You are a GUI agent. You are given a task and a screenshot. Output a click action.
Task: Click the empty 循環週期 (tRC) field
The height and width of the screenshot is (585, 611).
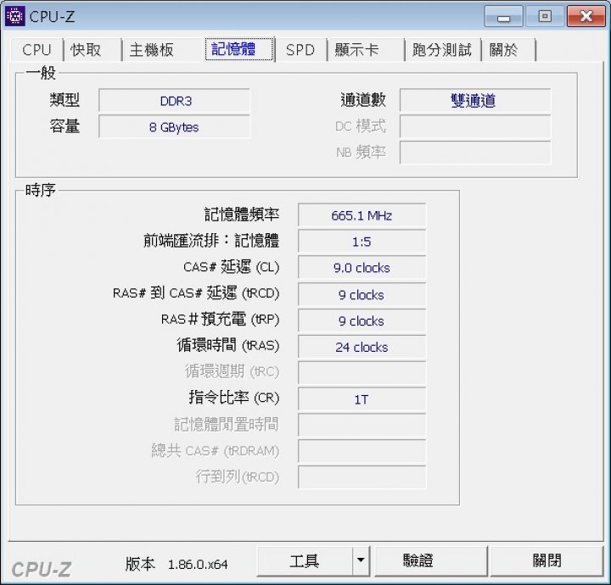click(362, 373)
